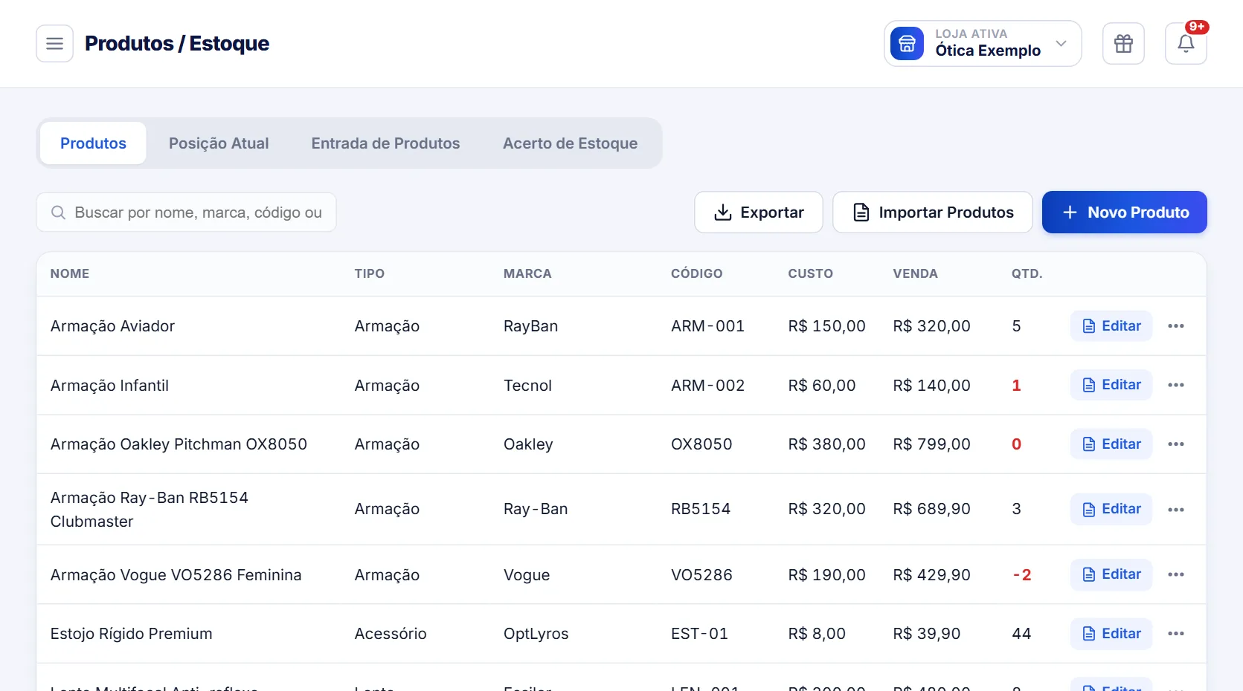Open more options for Estojo Rígido Premium
The width and height of the screenshot is (1243, 691).
1176,634
